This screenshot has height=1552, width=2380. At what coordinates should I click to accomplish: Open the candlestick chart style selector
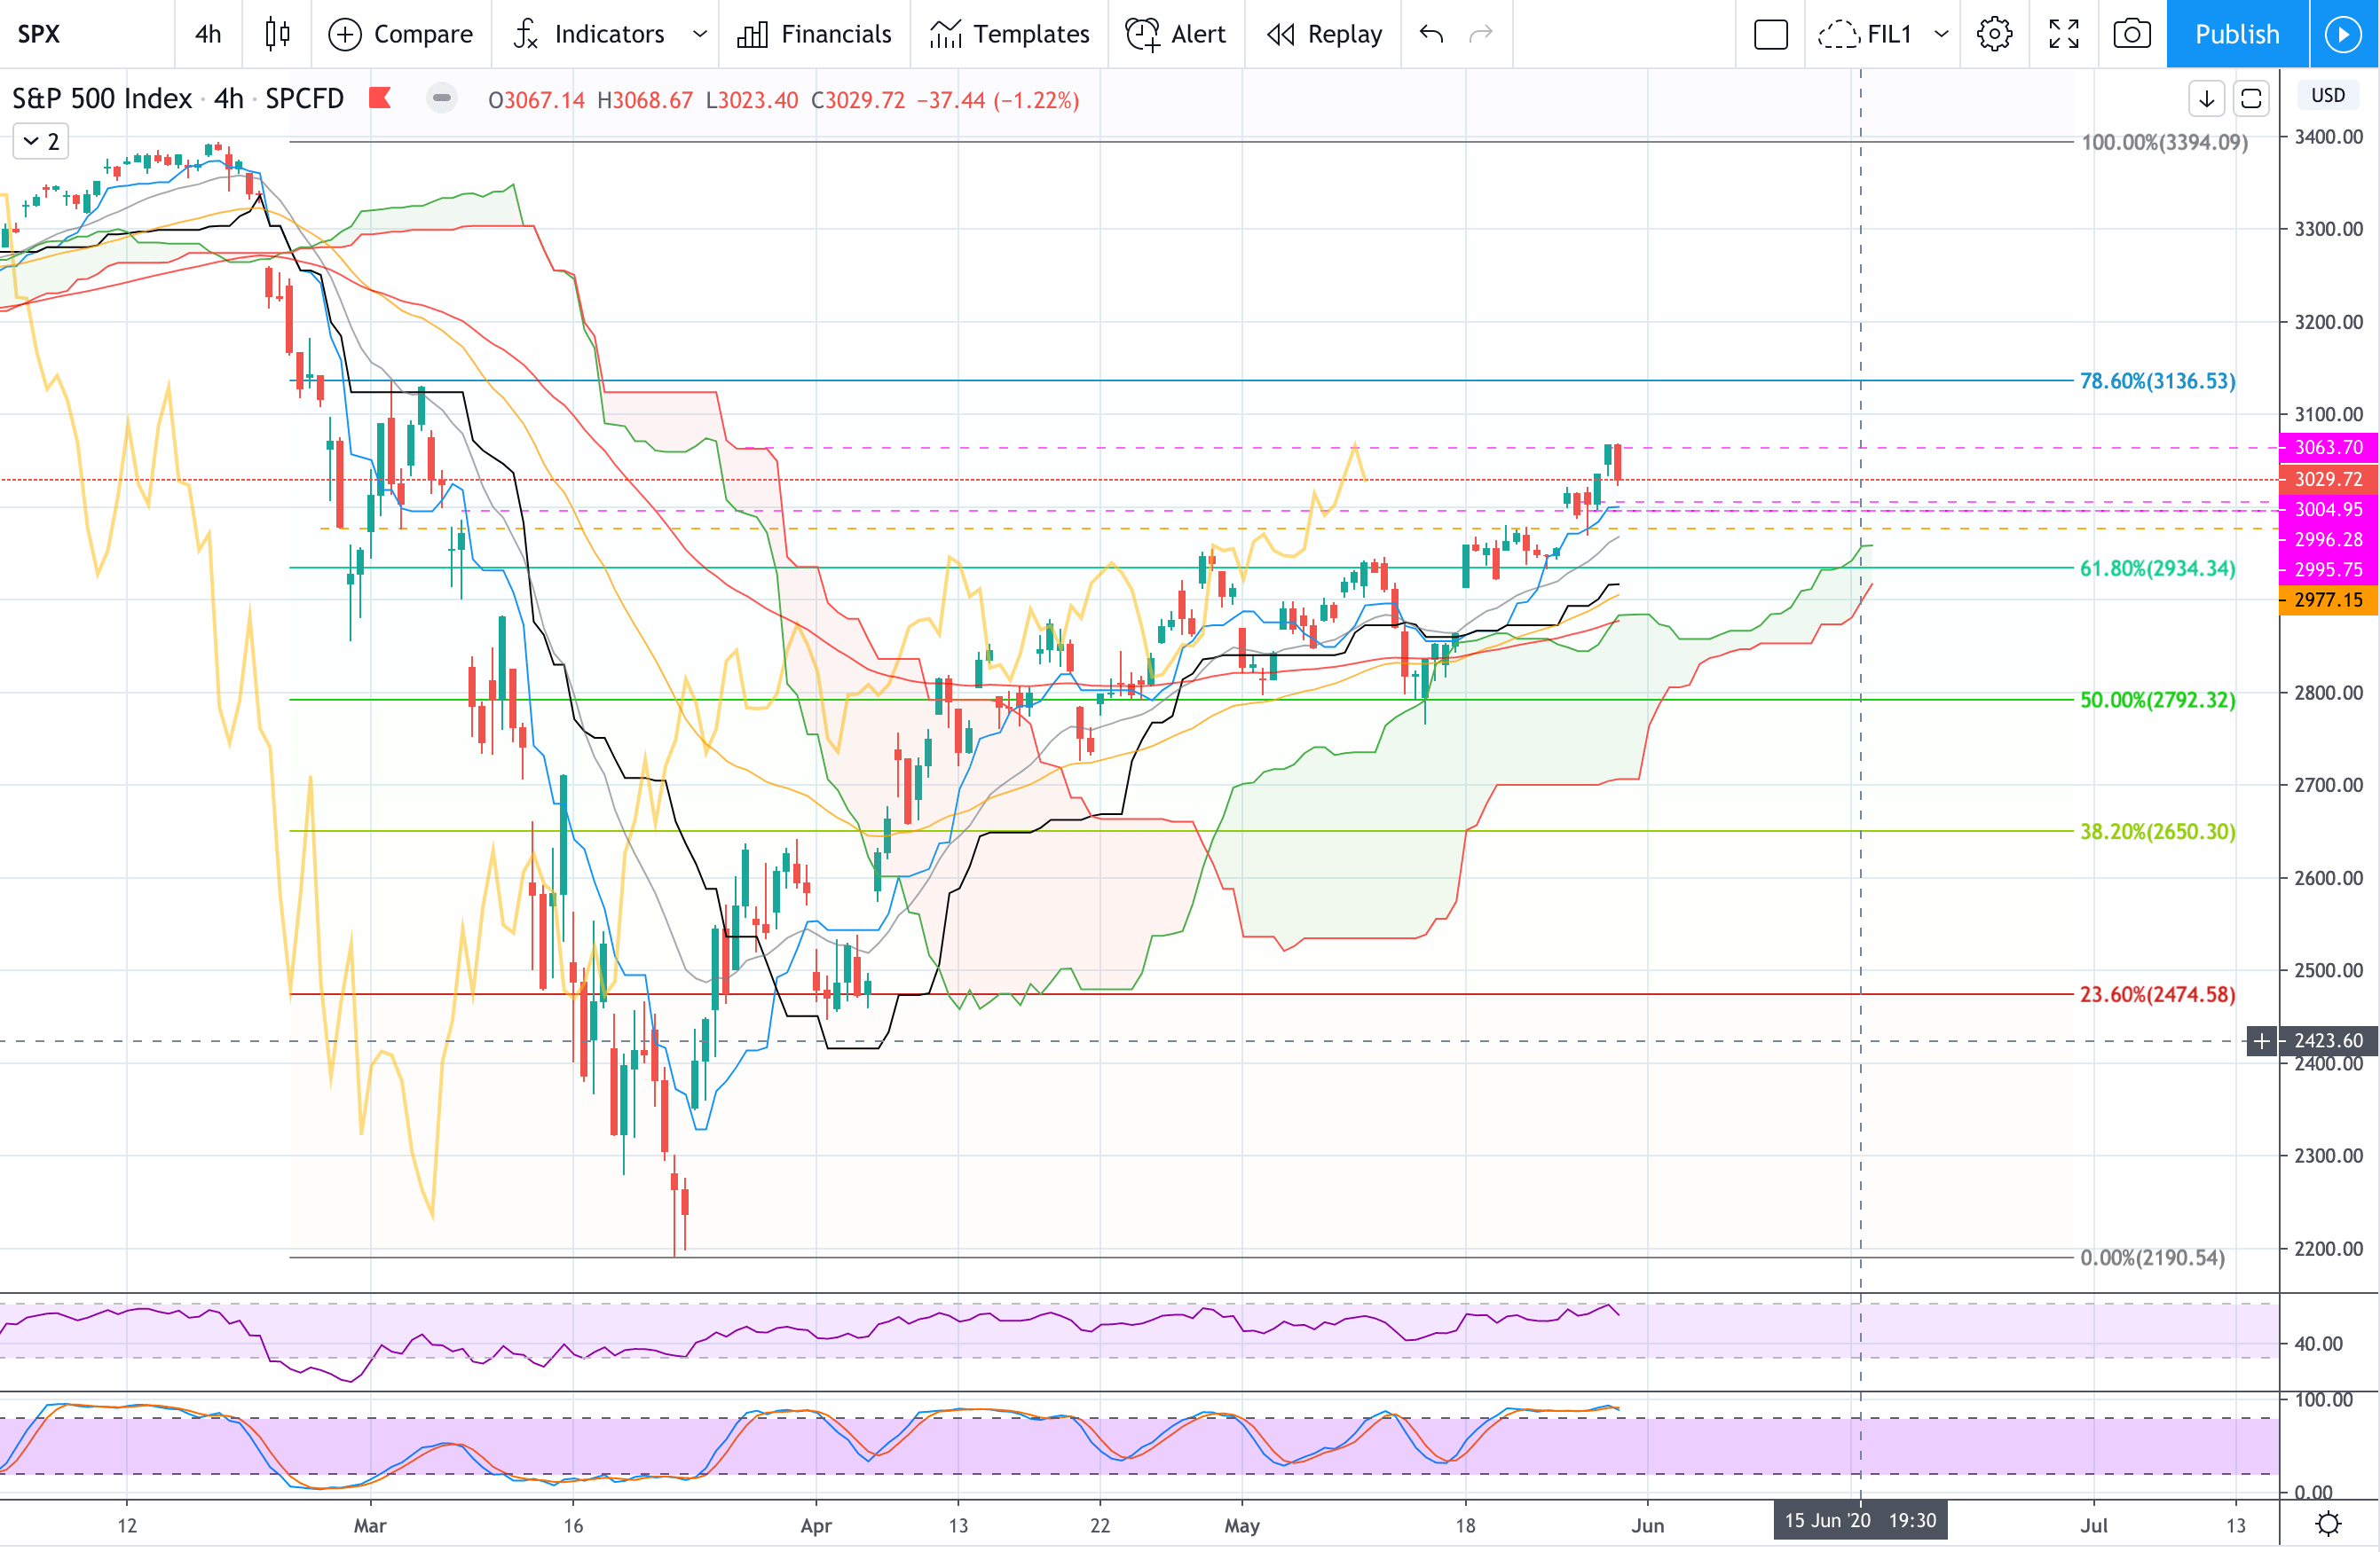click(x=277, y=34)
